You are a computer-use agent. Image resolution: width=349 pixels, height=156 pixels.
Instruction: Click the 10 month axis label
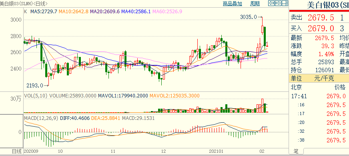pyautogui.click(x=60, y=151)
